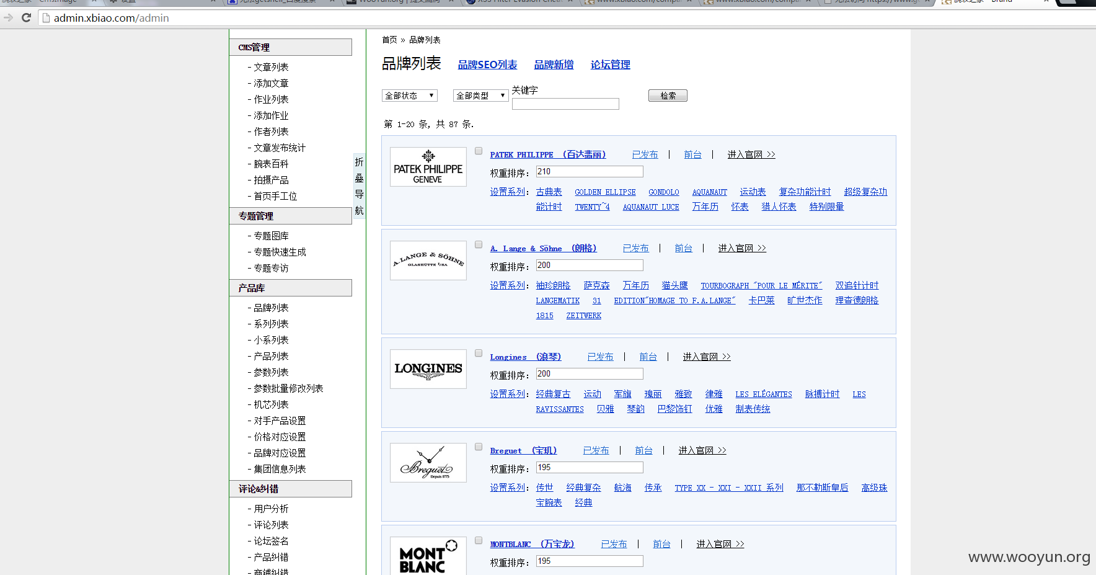
Task: Open 集团信息列表 in sidebar
Action: [280, 469]
